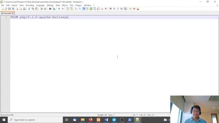
Task: Click the Zoom Out toolbar icon
Action: (x=63, y=9)
